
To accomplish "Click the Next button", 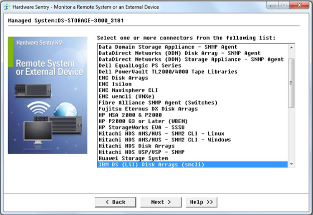I will 161,202.
